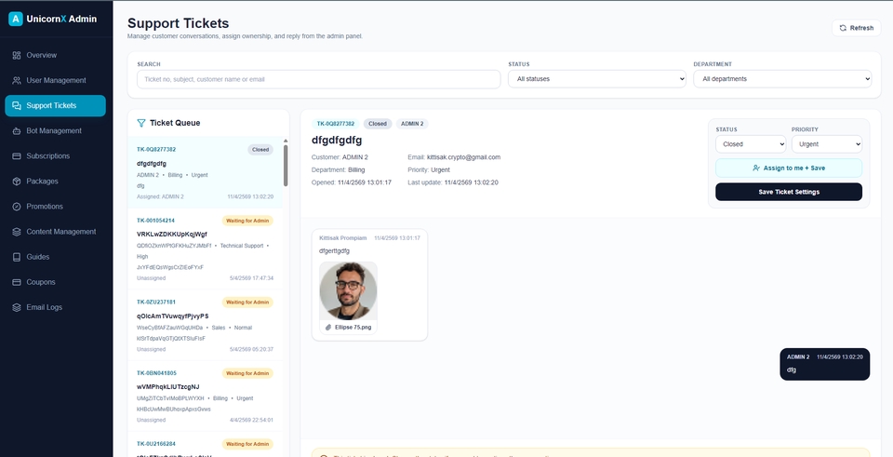893x457 pixels.
Task: Open the Priority dropdown showing Urgent
Action: click(x=826, y=144)
